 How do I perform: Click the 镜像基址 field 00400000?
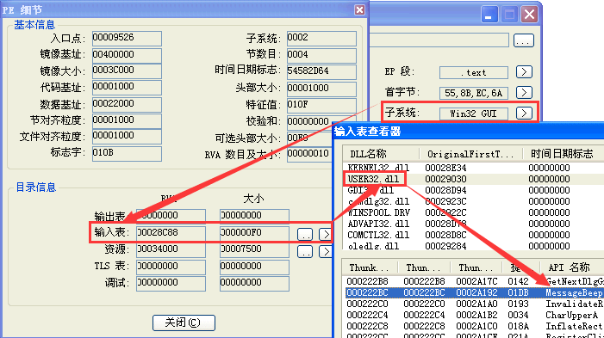(127, 55)
